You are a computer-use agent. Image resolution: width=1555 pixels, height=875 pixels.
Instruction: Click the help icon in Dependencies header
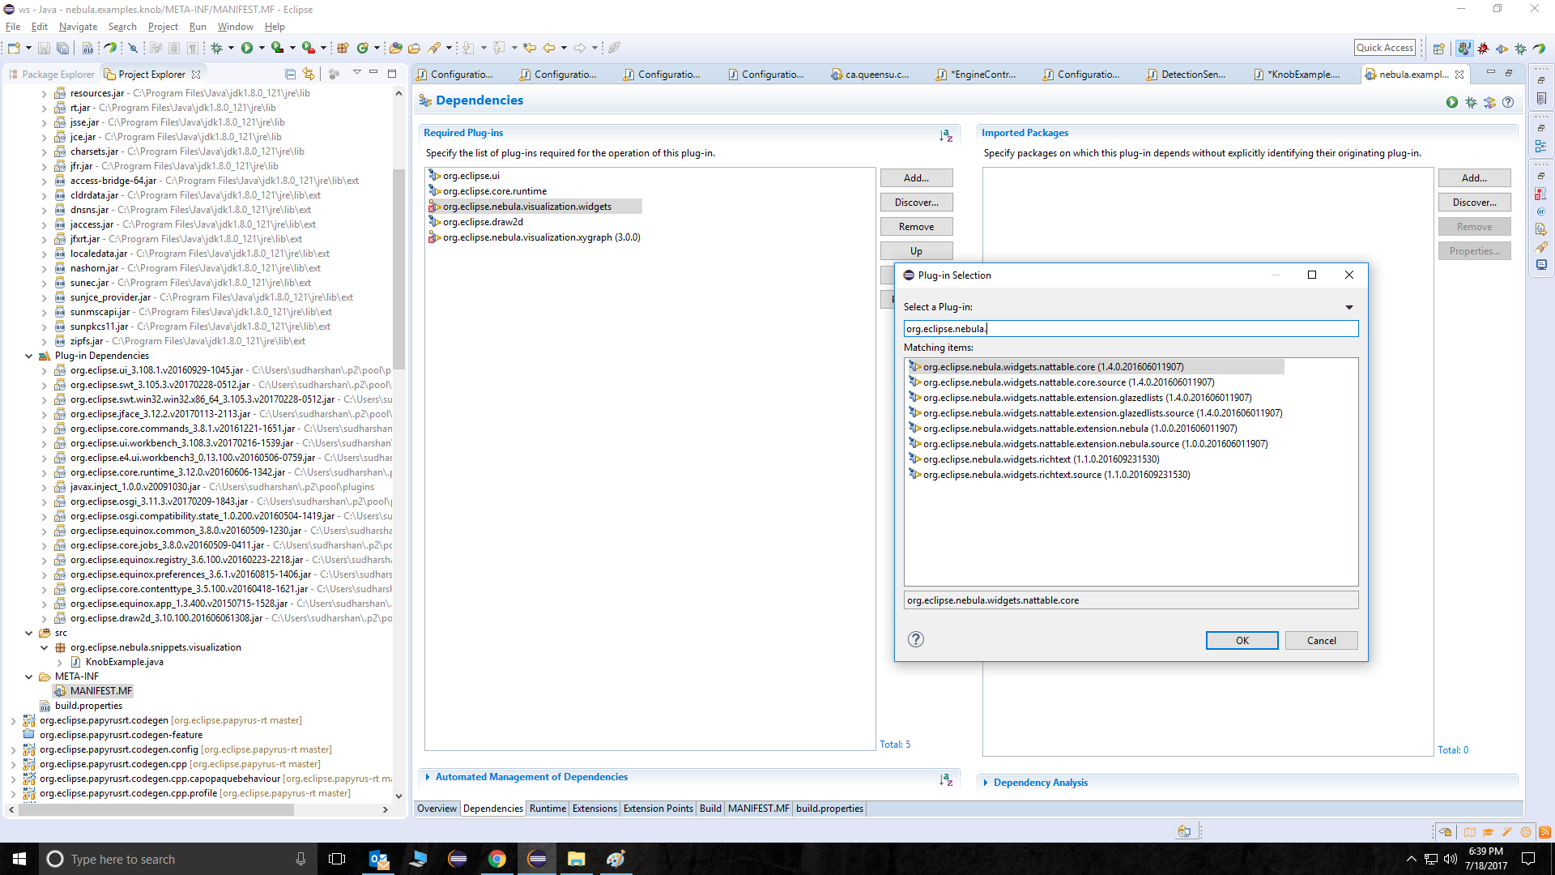[1507, 102]
